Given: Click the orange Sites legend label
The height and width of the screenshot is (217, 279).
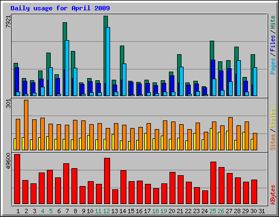Looking at the screenshot, I should coord(273,142).
